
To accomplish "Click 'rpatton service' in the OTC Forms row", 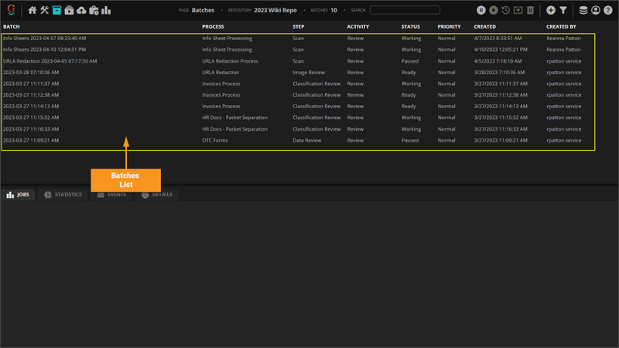I will 564,141.
